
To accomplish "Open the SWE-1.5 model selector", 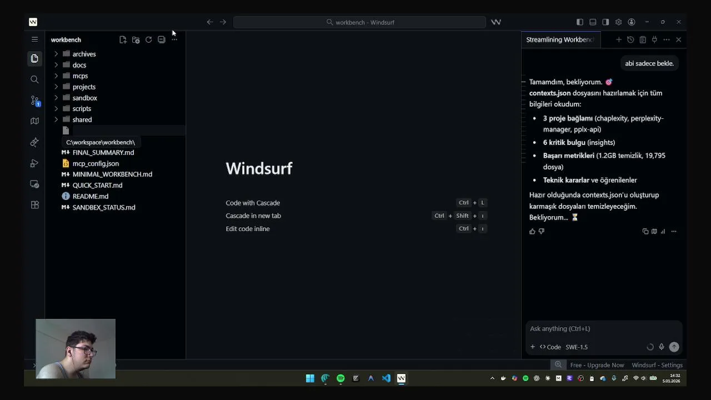I will click(x=577, y=347).
